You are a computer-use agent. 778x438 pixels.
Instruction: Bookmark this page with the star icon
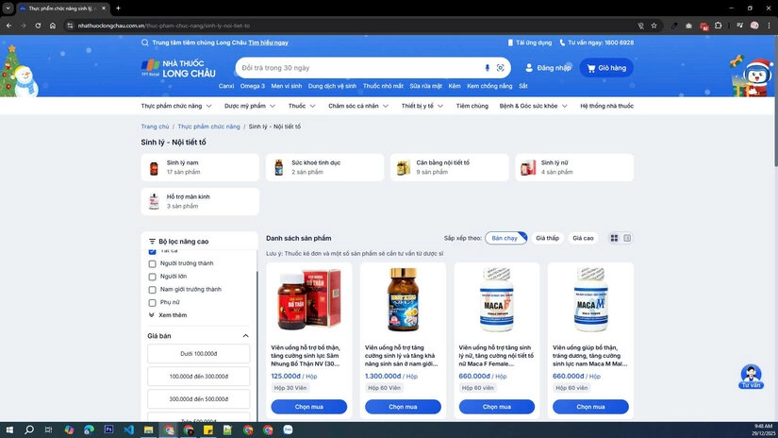654,25
